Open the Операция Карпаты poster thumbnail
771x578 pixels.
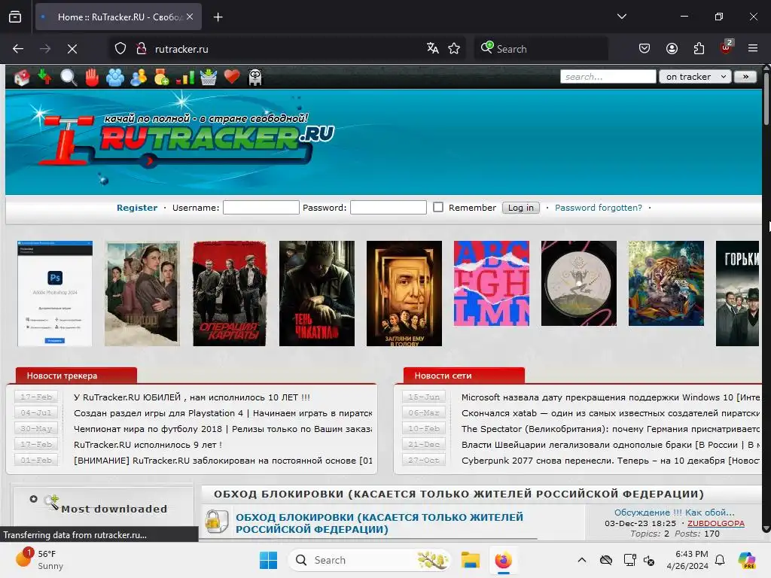point(230,294)
